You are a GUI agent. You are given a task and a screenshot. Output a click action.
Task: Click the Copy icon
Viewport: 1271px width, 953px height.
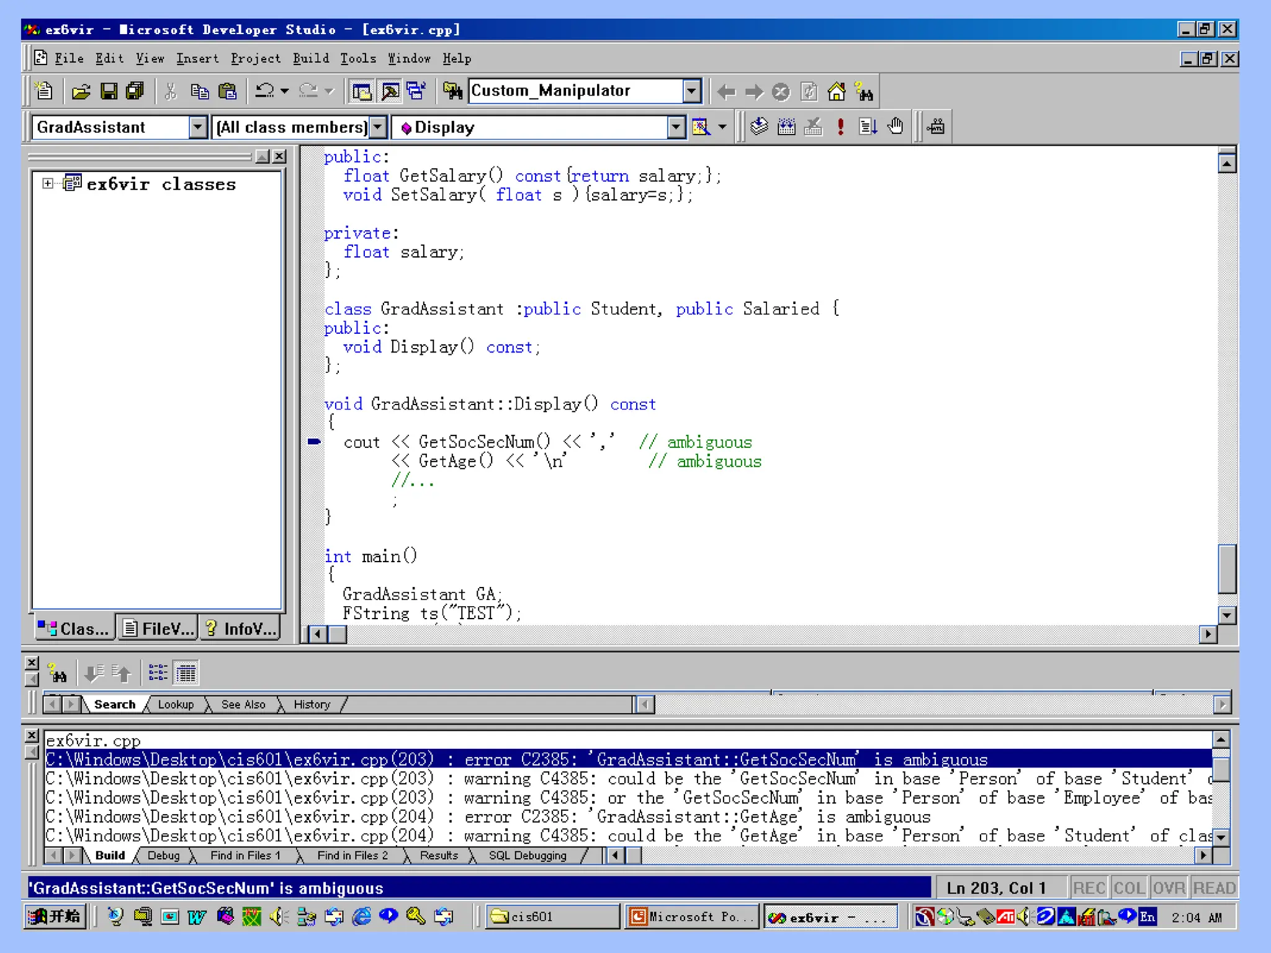click(x=199, y=92)
